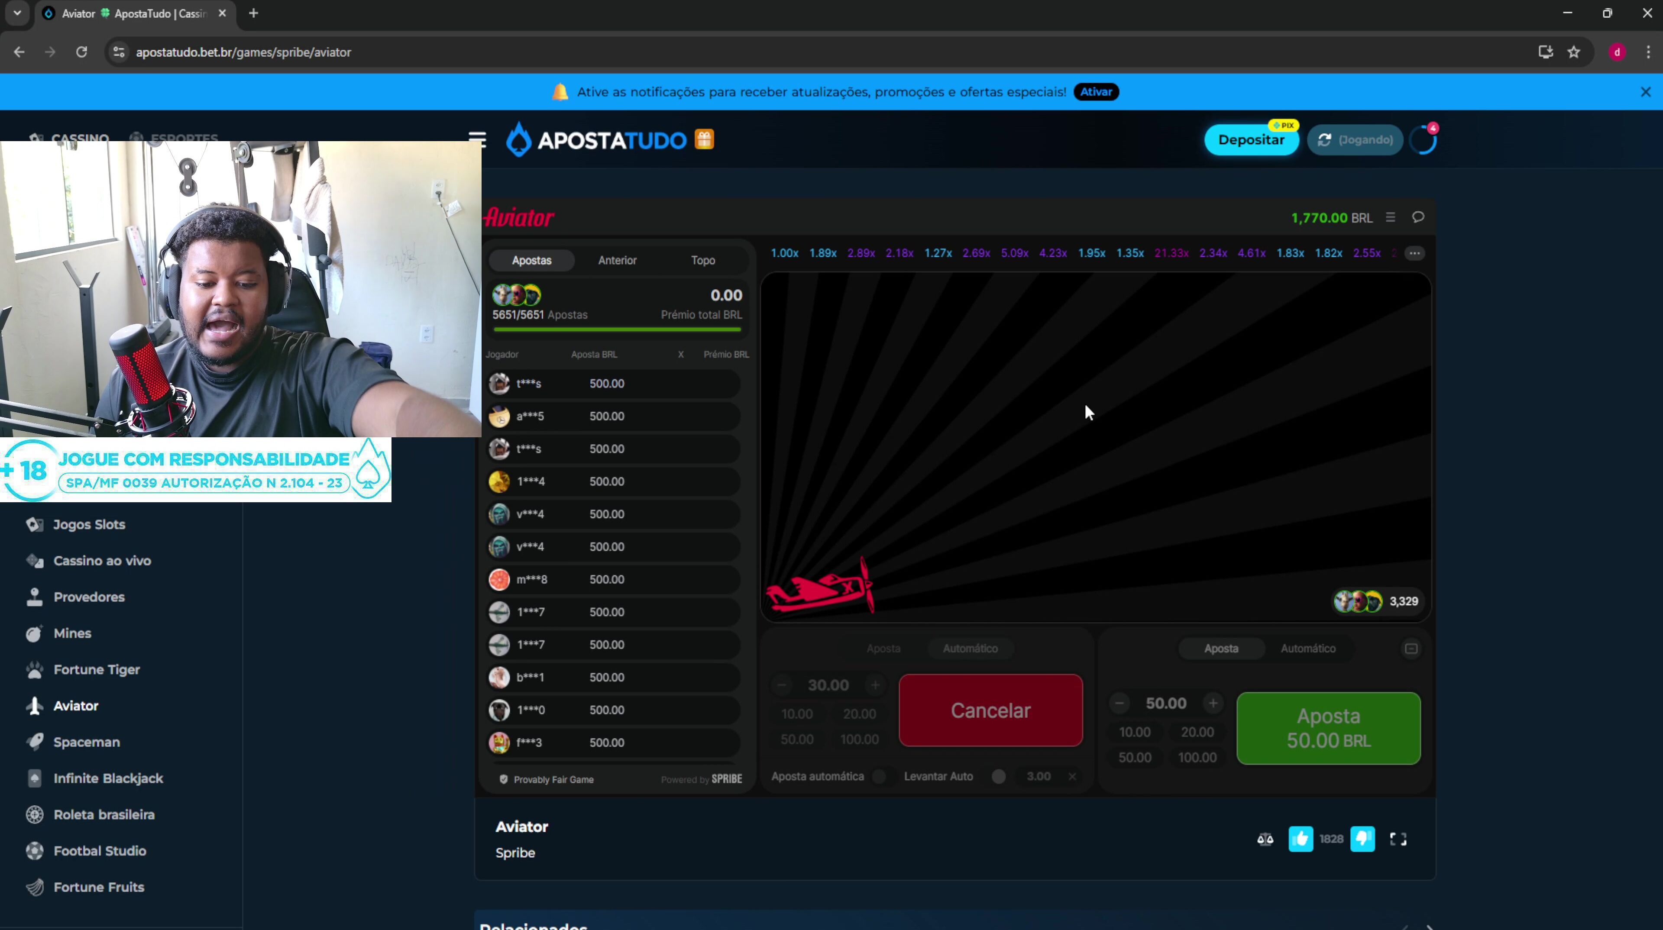
Task: Open the Aviator game menu icon
Action: (x=1391, y=217)
